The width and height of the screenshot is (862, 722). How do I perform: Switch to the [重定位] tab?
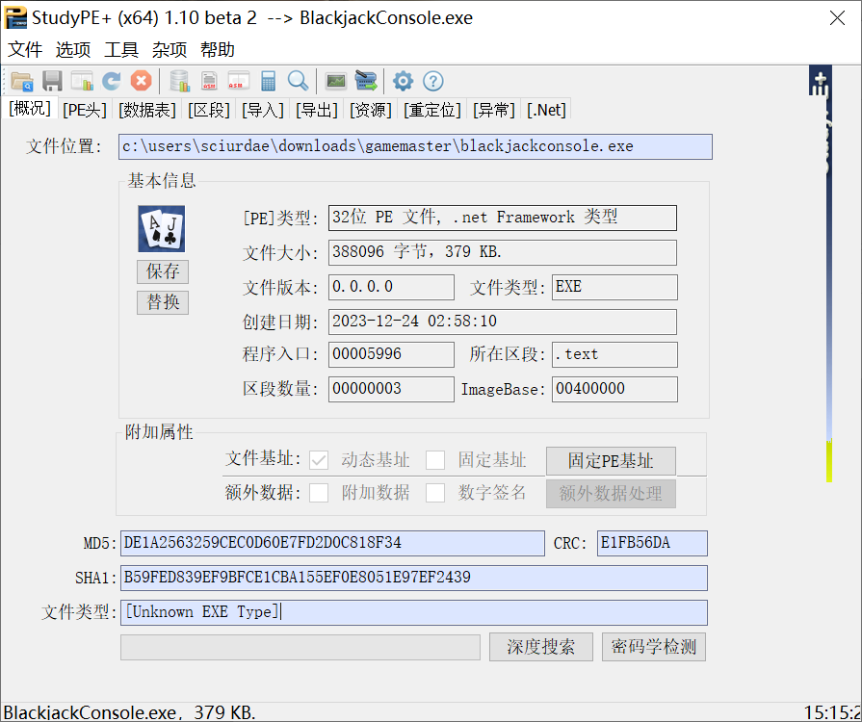click(432, 110)
